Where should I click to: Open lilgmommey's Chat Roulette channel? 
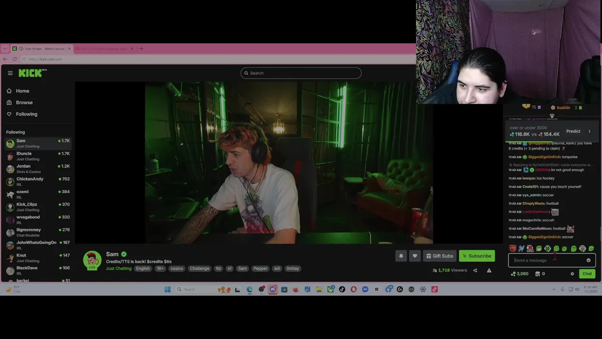point(38,232)
